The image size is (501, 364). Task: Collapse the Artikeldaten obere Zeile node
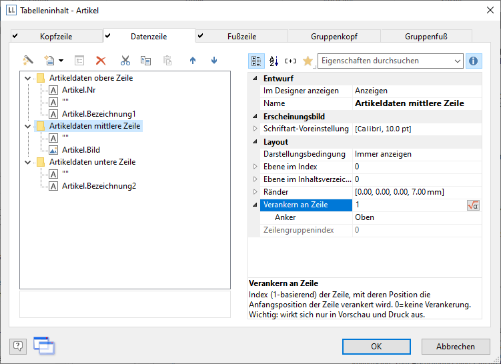(x=27, y=78)
